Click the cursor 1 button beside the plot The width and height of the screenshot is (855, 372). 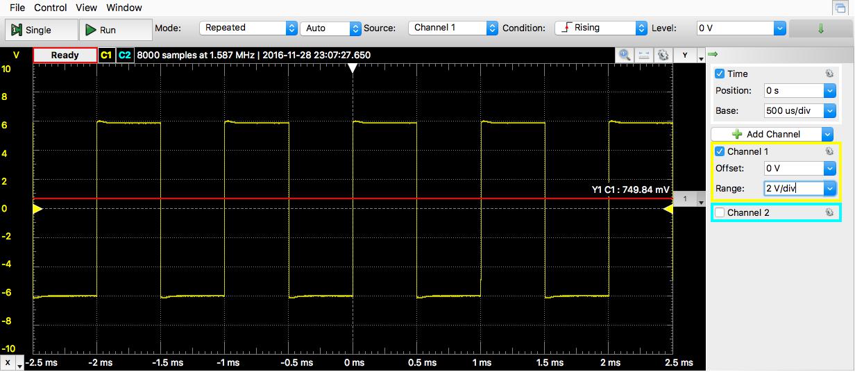pos(685,199)
